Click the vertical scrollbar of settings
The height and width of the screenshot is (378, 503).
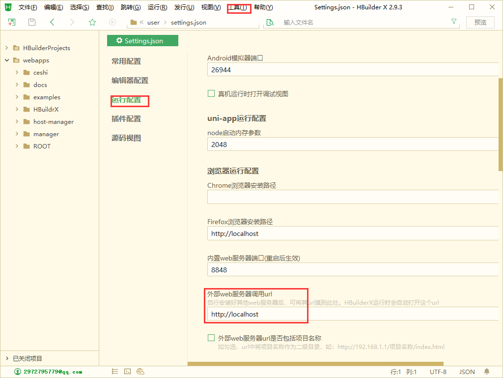pyautogui.click(x=500, y=124)
